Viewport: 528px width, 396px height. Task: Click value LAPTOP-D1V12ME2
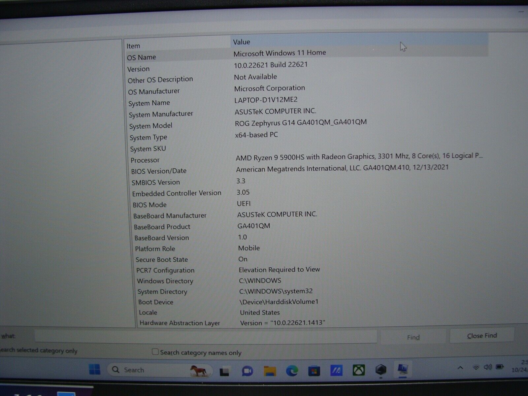pos(266,100)
